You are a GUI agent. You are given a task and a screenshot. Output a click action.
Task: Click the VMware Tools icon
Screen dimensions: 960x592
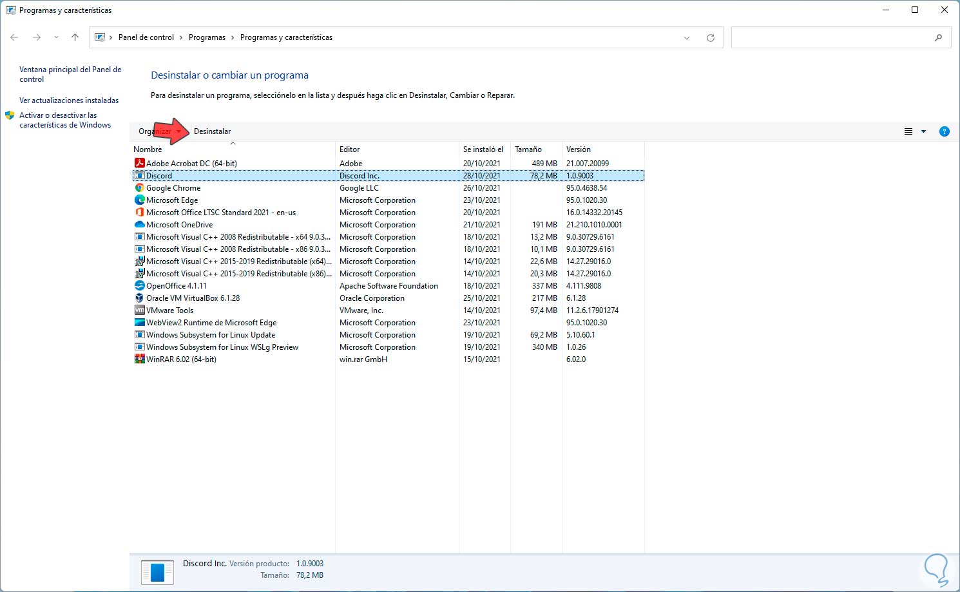click(x=139, y=310)
